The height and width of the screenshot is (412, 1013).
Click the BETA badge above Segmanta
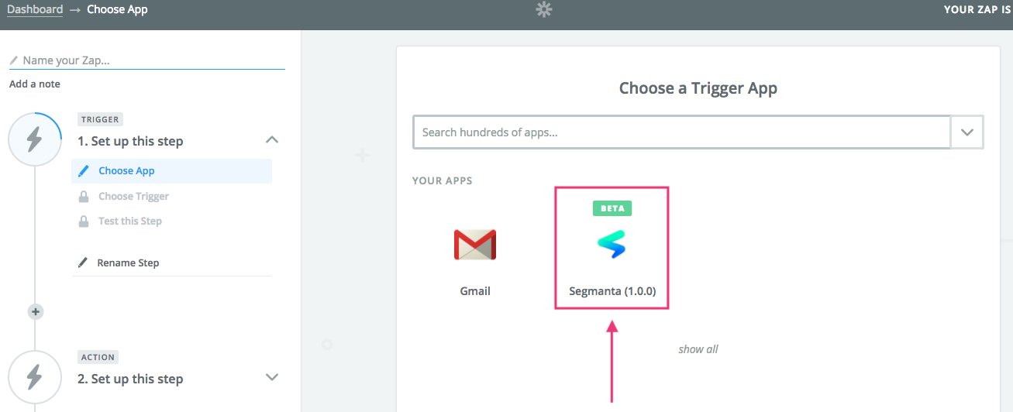612,208
